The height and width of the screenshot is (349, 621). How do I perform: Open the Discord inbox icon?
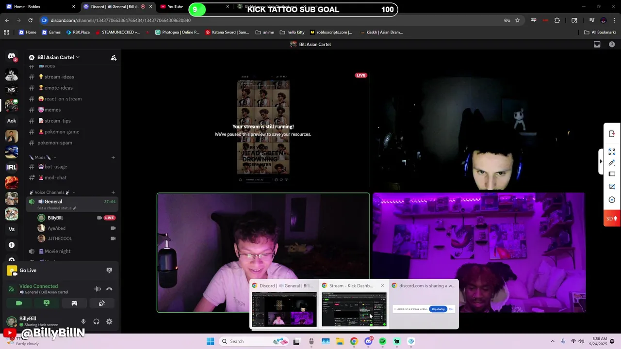click(x=597, y=44)
